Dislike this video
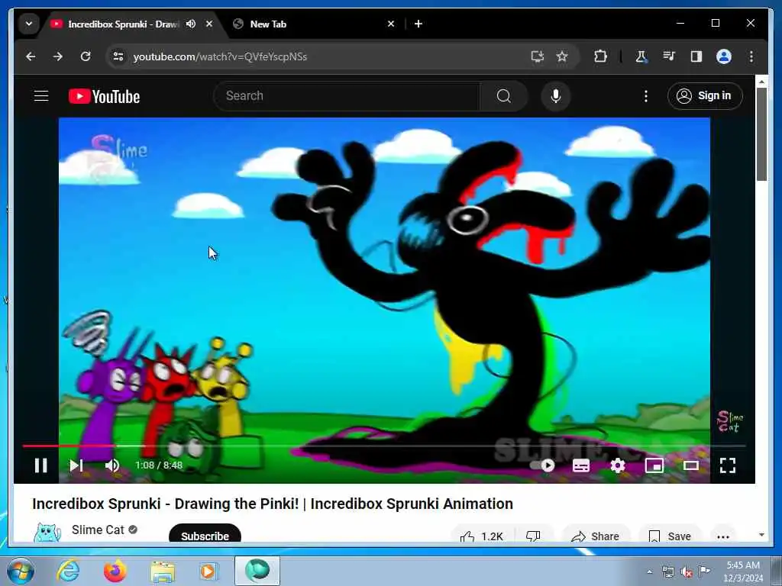 coord(533,536)
